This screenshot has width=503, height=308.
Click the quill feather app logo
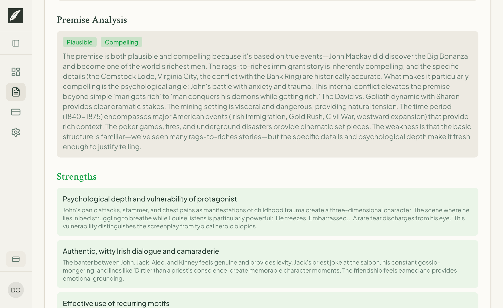16,16
